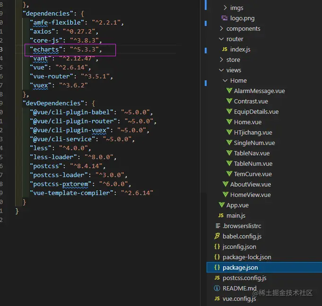Viewport: 322px width, 306px height.
Task: Click the "vue-router" dependency line
Action: tap(71, 76)
